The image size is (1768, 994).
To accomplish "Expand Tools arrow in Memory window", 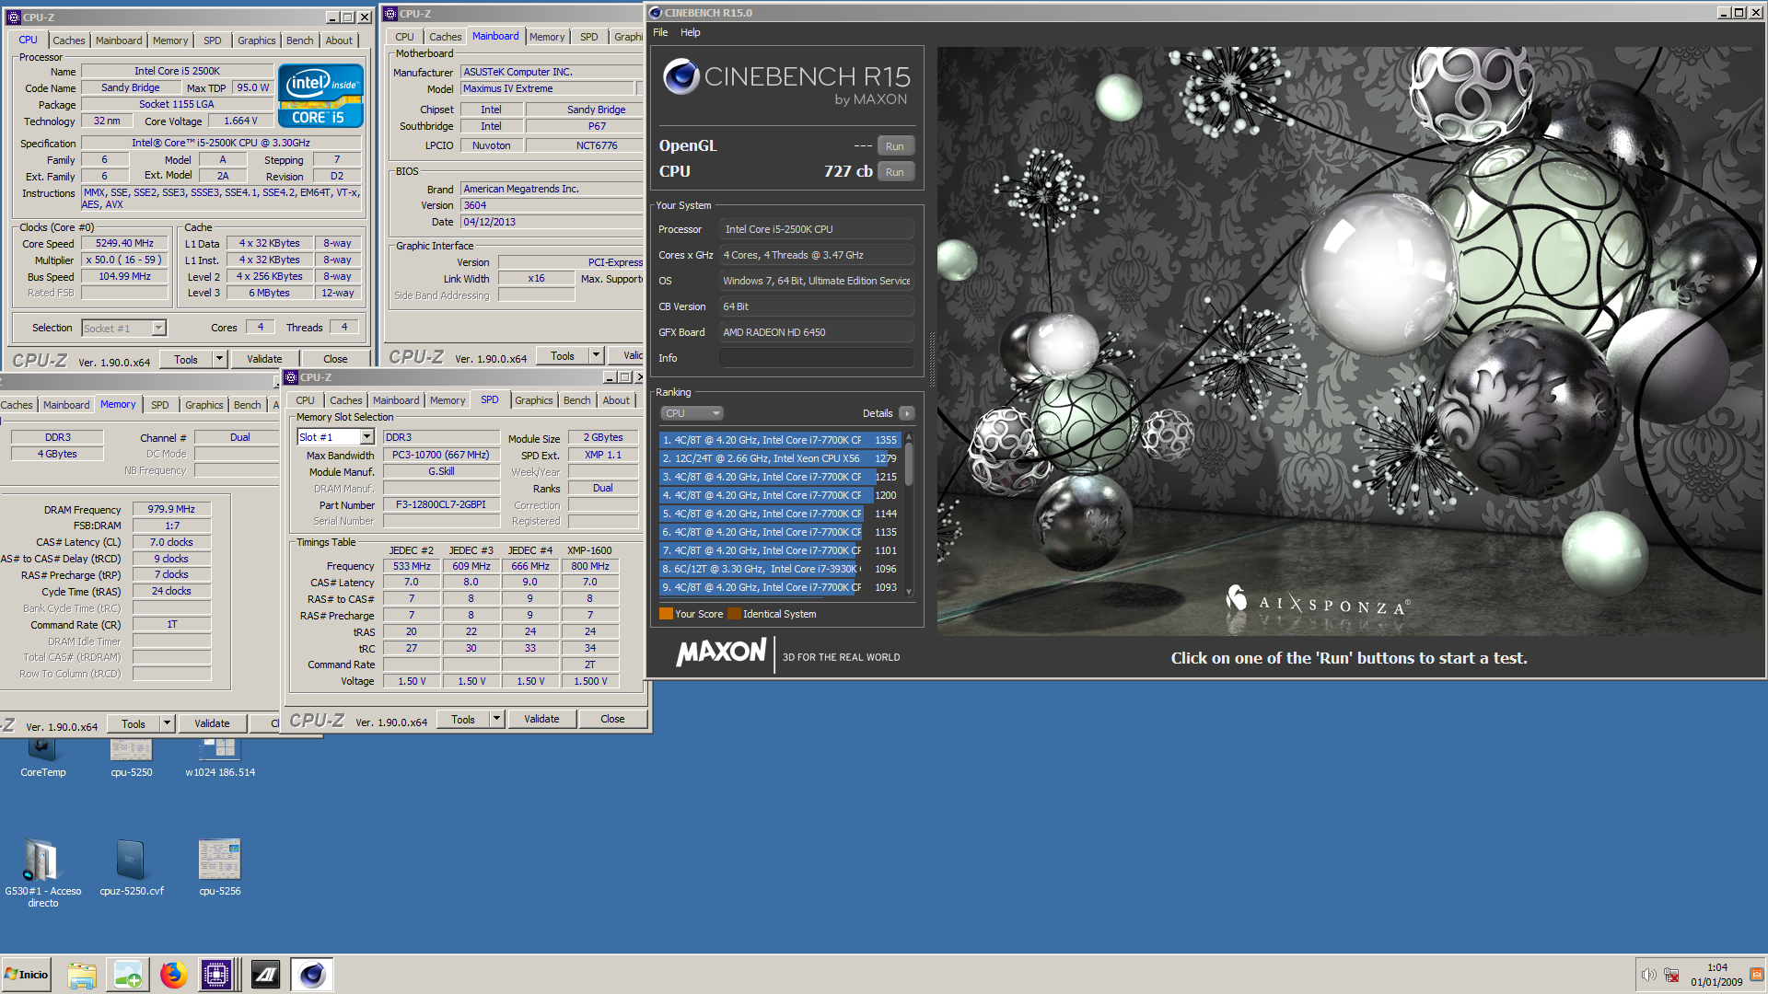I will coord(167,723).
